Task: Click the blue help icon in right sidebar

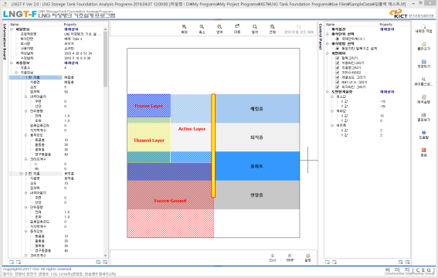Action: (424, 133)
